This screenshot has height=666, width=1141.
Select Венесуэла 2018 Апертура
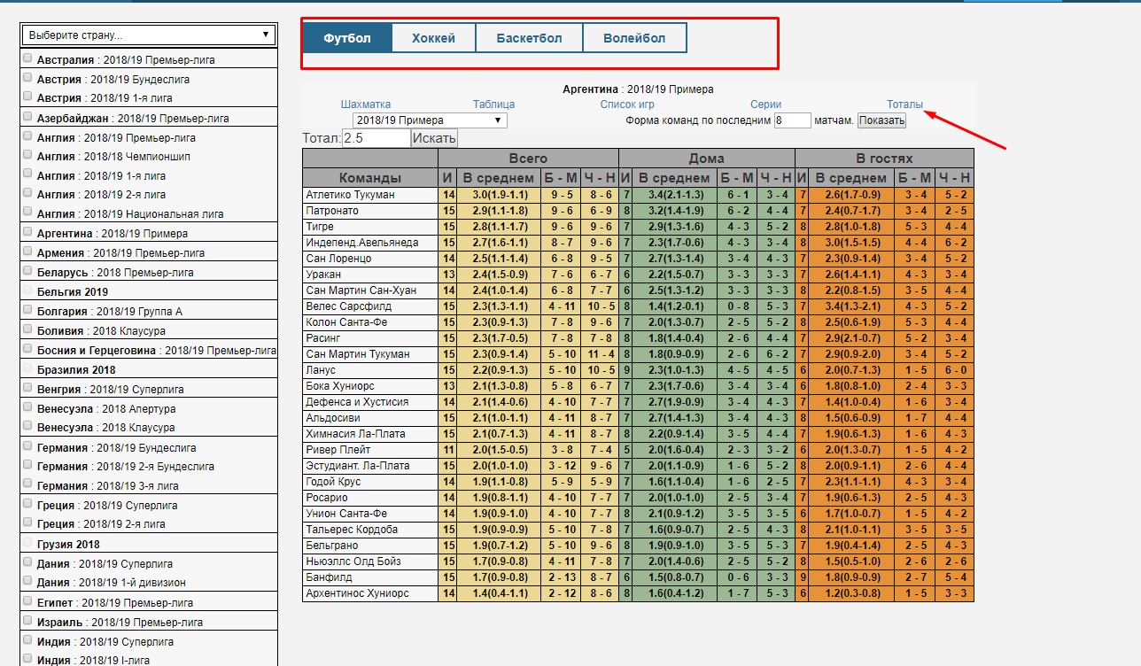[106, 408]
